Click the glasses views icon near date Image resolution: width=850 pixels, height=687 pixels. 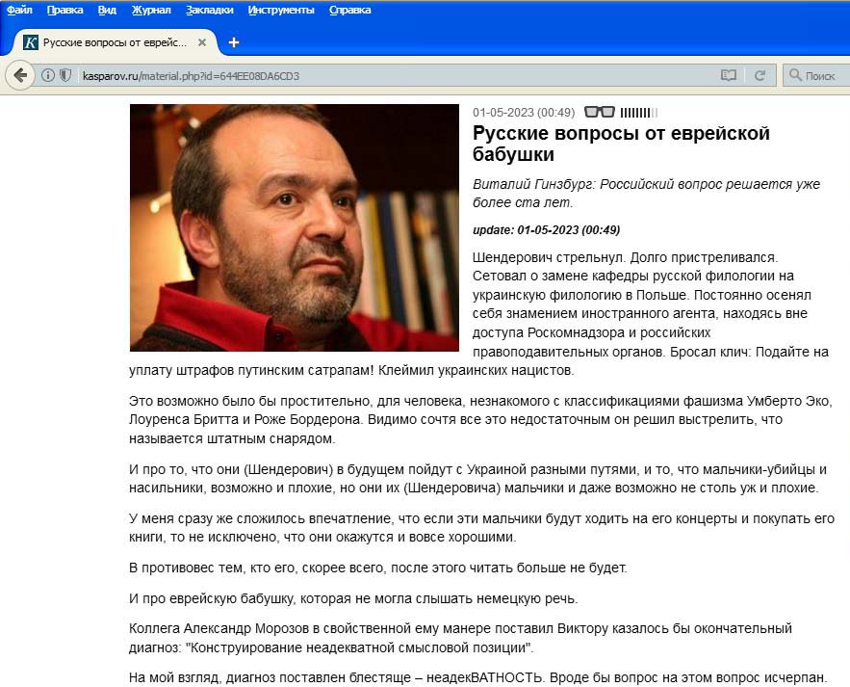(599, 112)
